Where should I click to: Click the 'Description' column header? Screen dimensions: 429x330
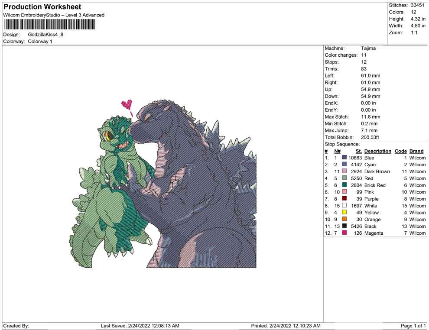[378, 151]
